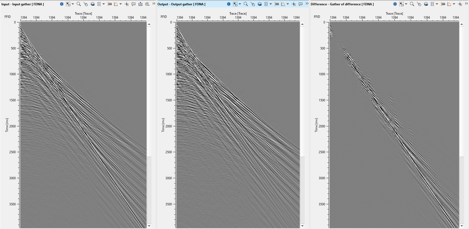This screenshot has height=229, width=469.
Task: Click scroll-down arrow of Input gather scrollbar
Action: click(x=149, y=226)
